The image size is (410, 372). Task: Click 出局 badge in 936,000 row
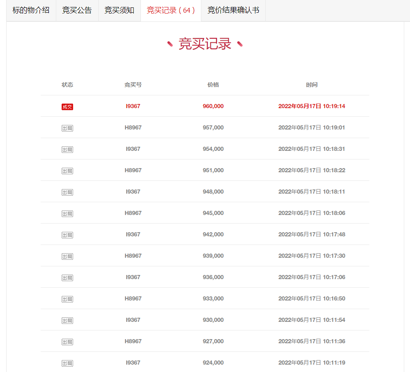click(x=67, y=278)
